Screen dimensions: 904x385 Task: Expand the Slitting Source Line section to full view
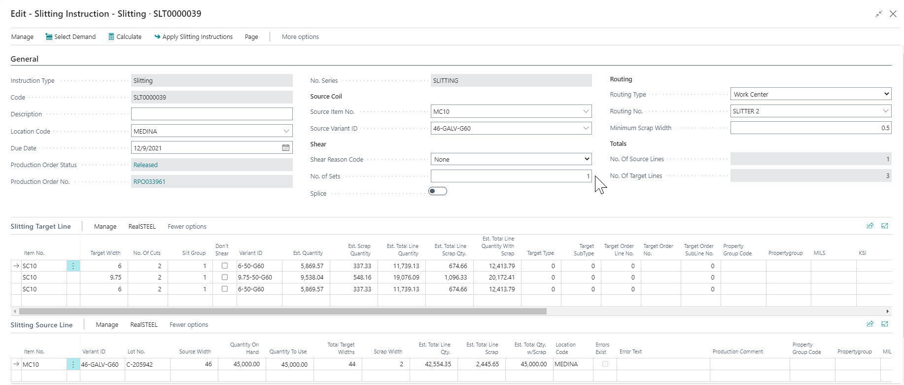pos(885,324)
